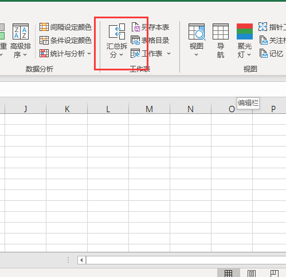The width and height of the screenshot is (286, 277).
Task: Expand the 汇总拆分 dropdown arrow
Action: pyautogui.click(x=122, y=55)
